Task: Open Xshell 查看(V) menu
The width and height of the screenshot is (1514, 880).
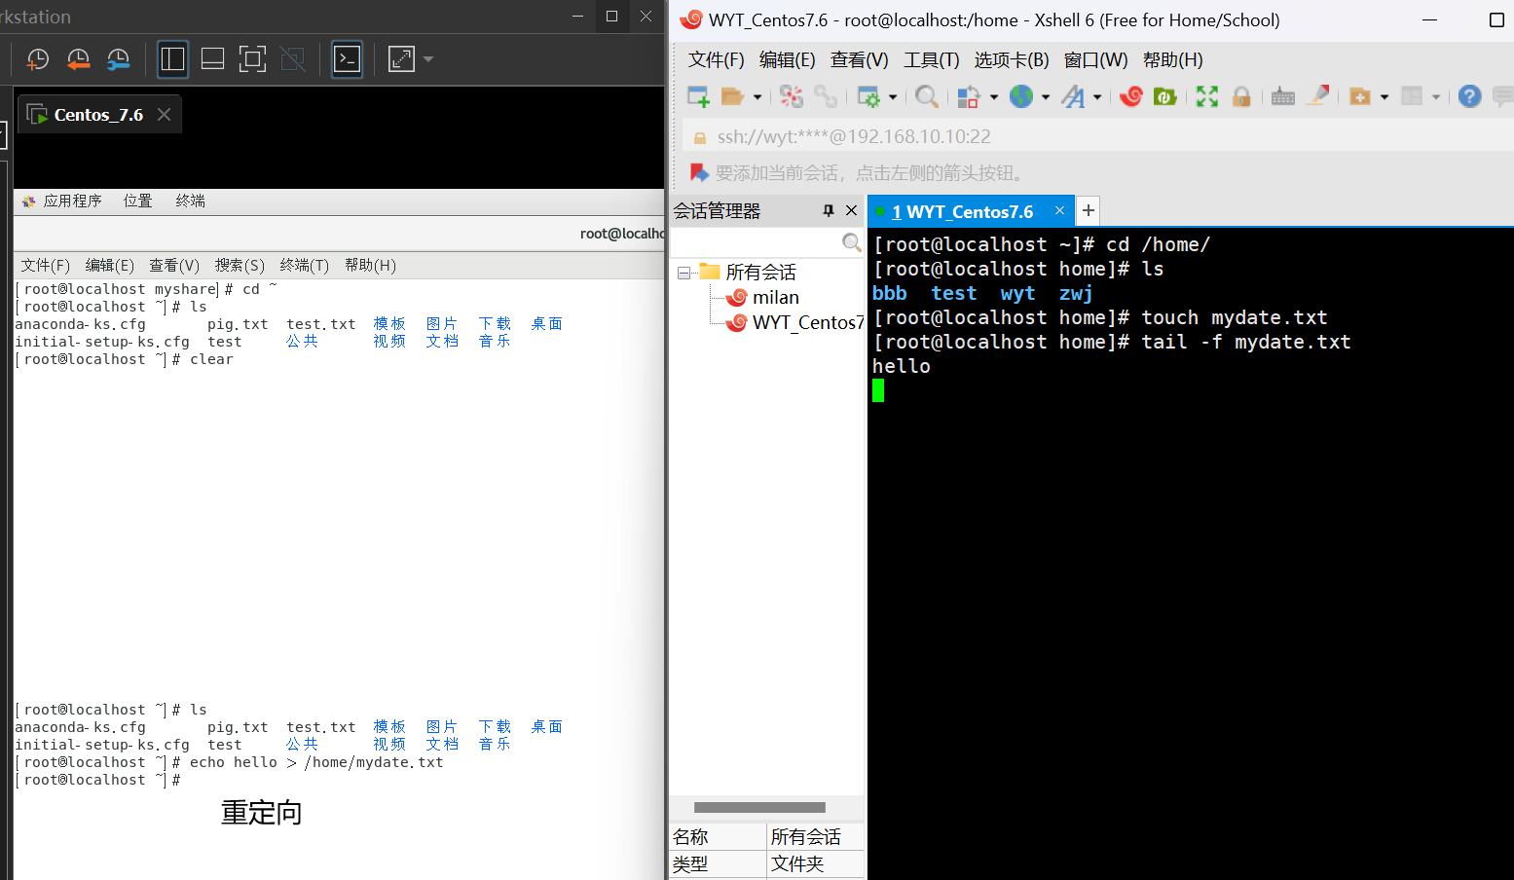Action: click(859, 60)
